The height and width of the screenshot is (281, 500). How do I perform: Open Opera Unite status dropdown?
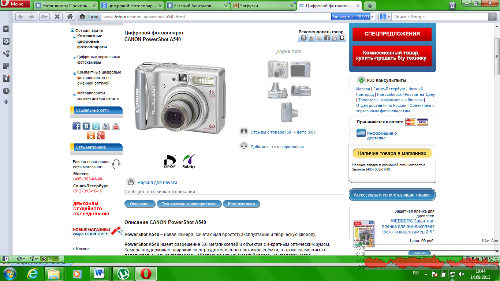pyautogui.click(x=34, y=259)
